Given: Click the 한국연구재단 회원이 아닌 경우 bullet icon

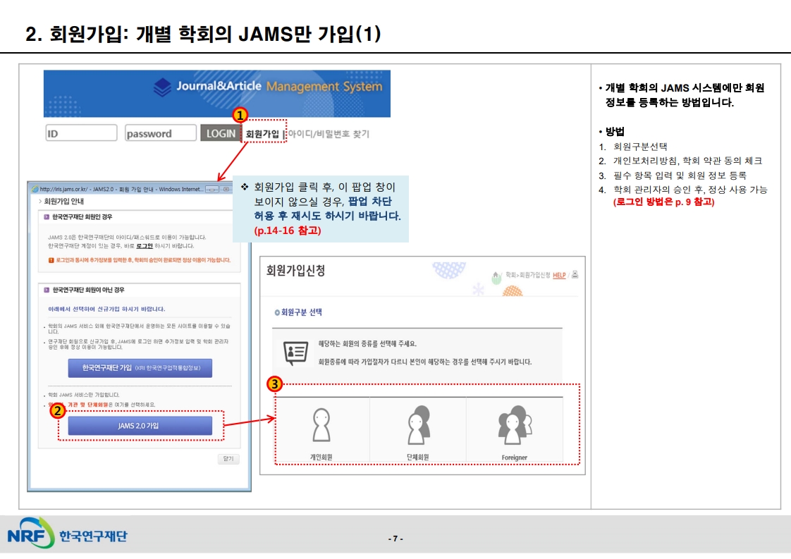Looking at the screenshot, I should pos(47,290).
